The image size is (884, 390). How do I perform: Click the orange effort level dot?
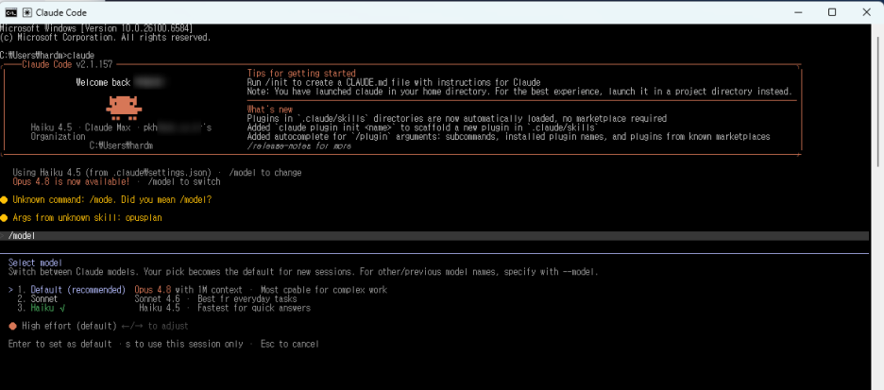[x=12, y=326]
